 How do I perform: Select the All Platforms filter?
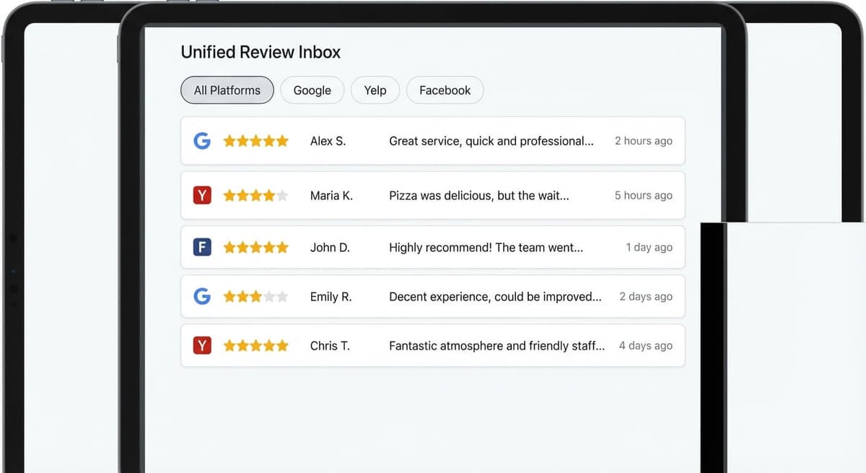coord(227,90)
